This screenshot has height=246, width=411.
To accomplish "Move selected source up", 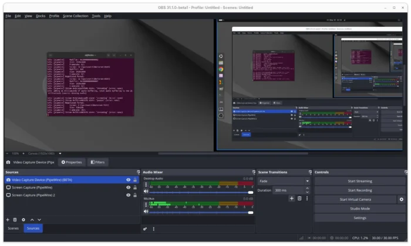I will tap(32, 220).
